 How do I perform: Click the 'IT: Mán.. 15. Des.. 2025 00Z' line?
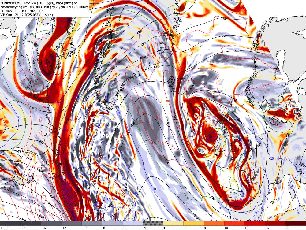22,11
